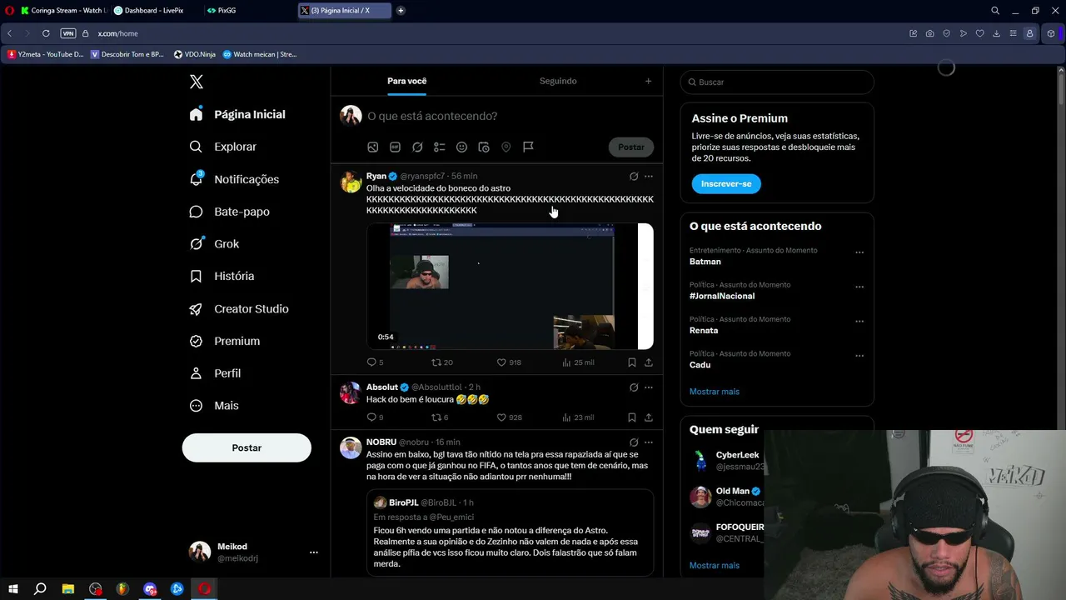The width and height of the screenshot is (1066, 600).
Task: Click the Buscar search field
Action: (x=777, y=82)
